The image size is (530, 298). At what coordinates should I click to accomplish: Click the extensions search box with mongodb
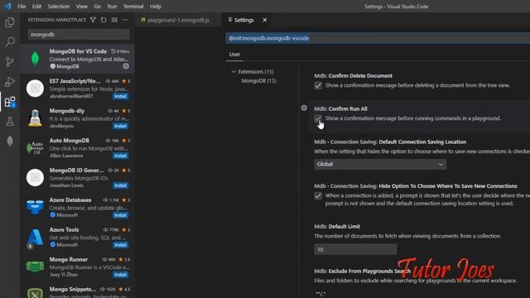click(x=79, y=35)
